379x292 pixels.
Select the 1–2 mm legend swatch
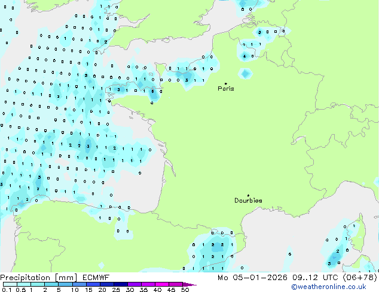pos(38,284)
